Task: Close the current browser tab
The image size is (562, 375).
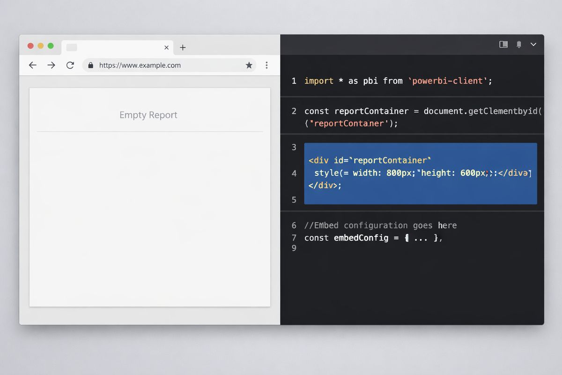Action: [167, 47]
